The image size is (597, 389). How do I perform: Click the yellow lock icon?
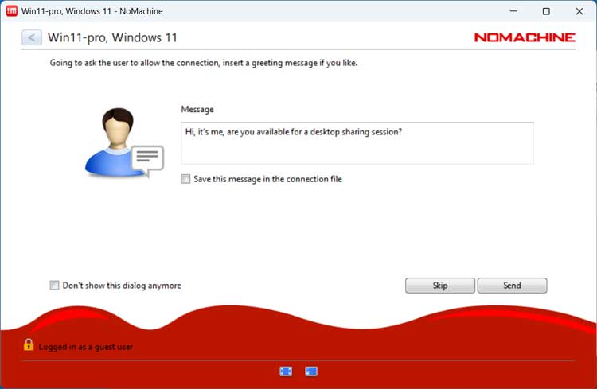click(x=29, y=344)
